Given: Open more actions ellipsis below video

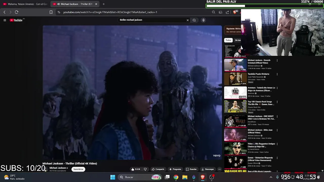Looking at the screenshot, I should coord(219,169).
